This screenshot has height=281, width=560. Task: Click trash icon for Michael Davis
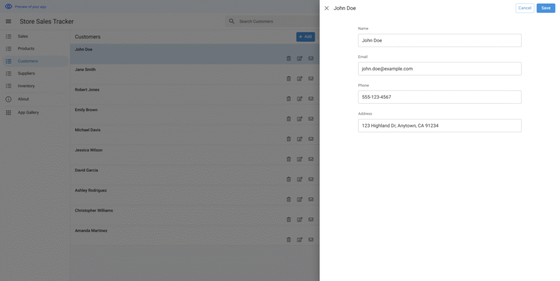289,139
